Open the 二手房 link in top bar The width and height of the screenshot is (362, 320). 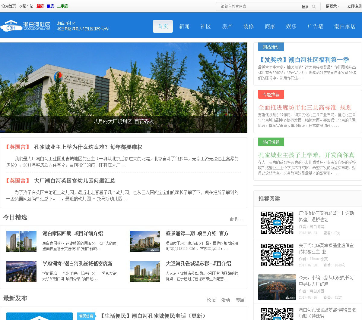pyautogui.click(x=62, y=6)
